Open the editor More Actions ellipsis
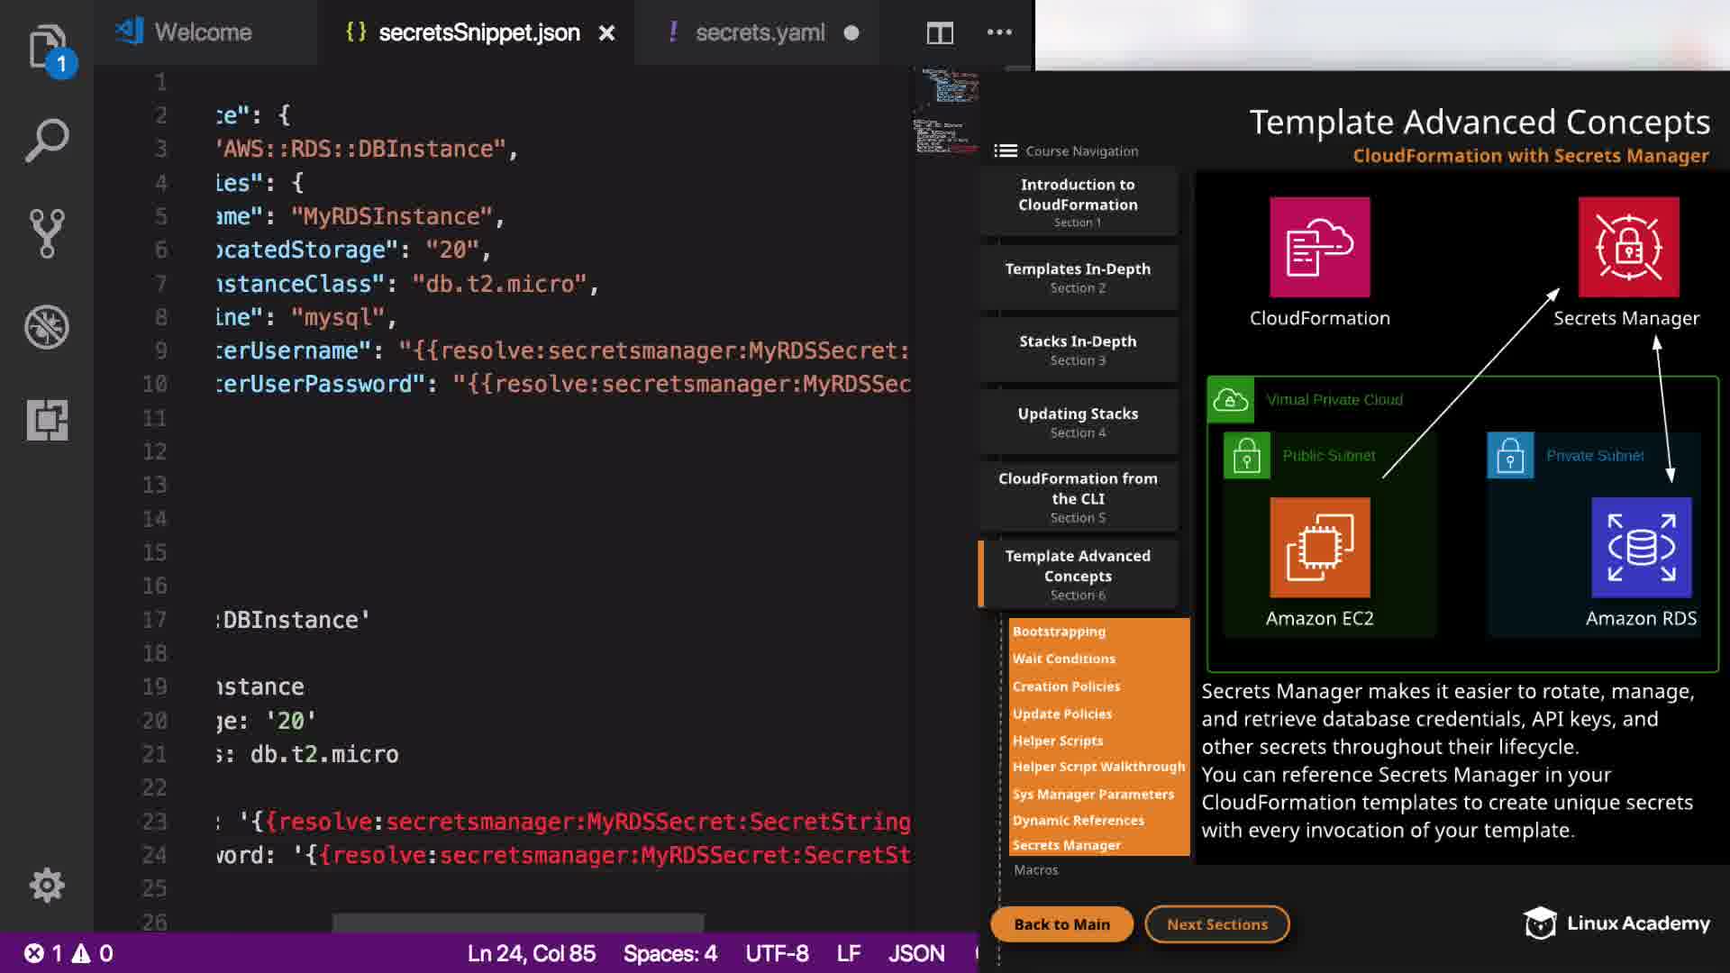 (x=999, y=32)
